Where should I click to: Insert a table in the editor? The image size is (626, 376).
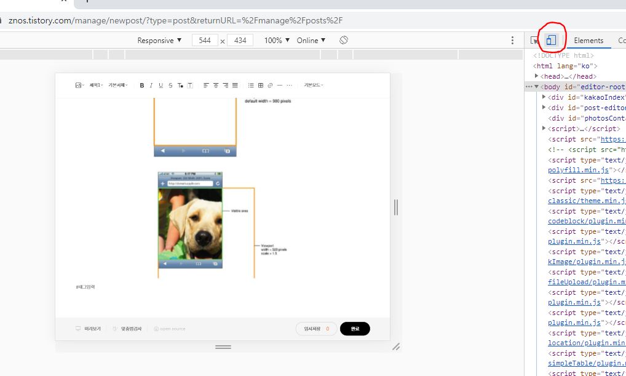pos(261,85)
